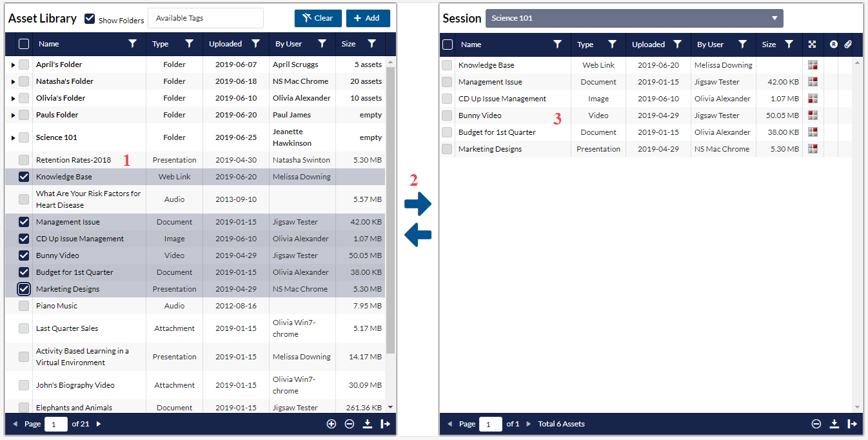Check the Piano Music asset checkbox
Screen dimensions: 868x440
(24, 306)
